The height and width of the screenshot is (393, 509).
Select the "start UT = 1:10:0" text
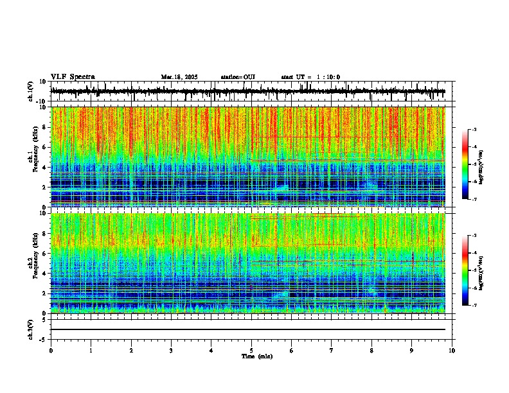tap(310, 77)
